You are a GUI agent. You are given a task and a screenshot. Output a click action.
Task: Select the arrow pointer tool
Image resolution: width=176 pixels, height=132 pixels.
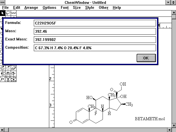tap(2, 13)
